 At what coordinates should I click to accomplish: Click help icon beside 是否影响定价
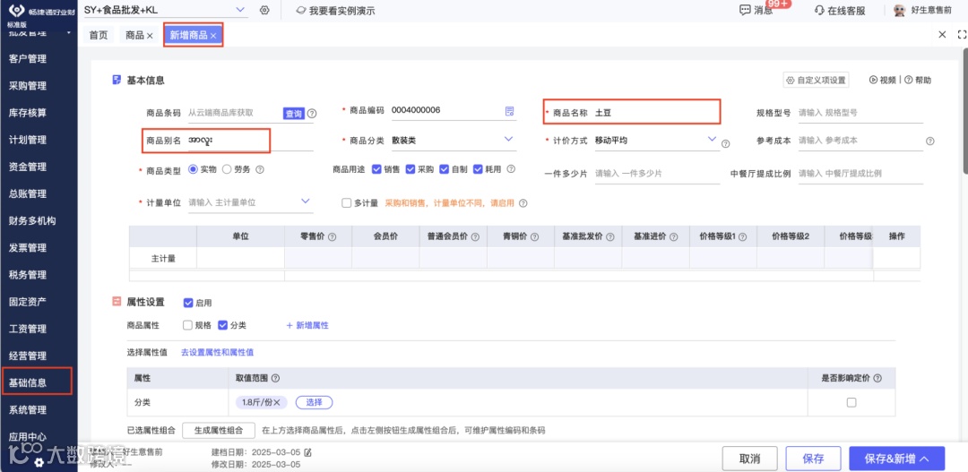tap(877, 378)
